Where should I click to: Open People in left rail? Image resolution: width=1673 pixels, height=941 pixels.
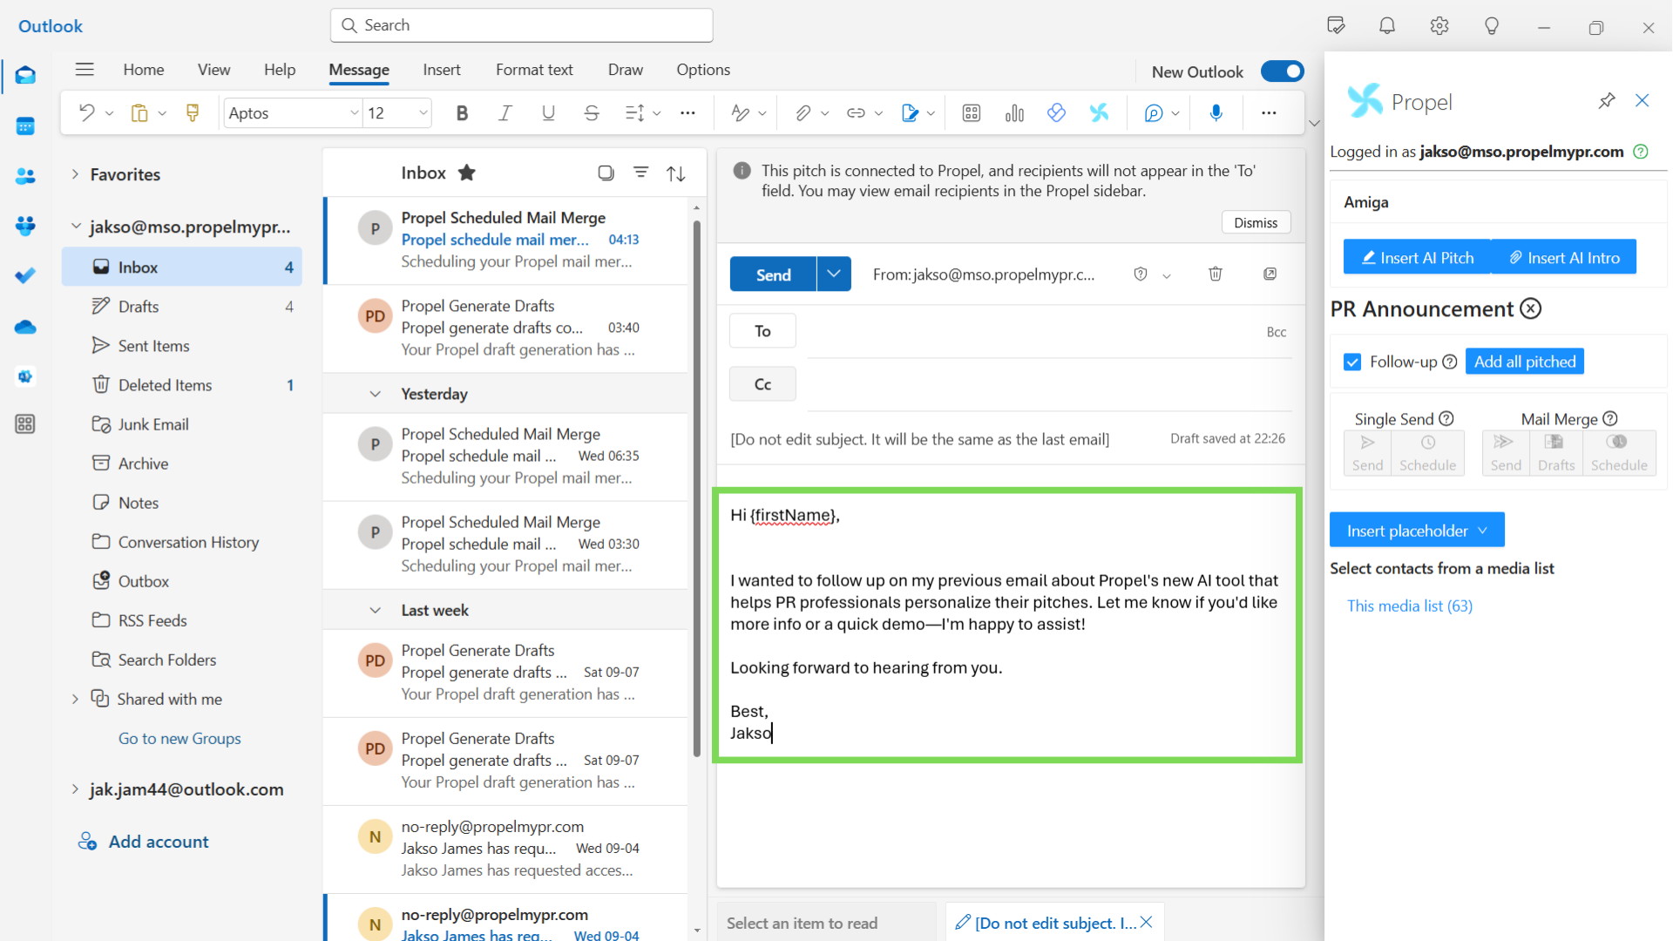(25, 176)
